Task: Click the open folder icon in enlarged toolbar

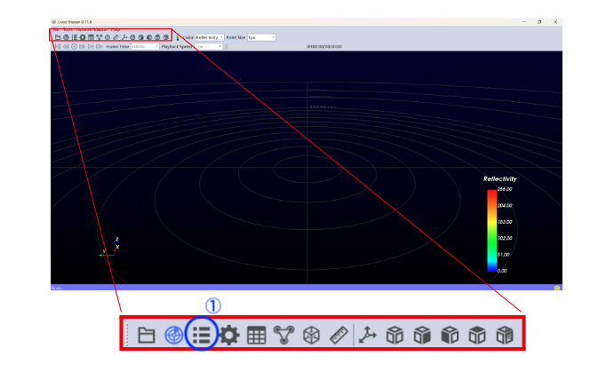Action: pos(147,335)
